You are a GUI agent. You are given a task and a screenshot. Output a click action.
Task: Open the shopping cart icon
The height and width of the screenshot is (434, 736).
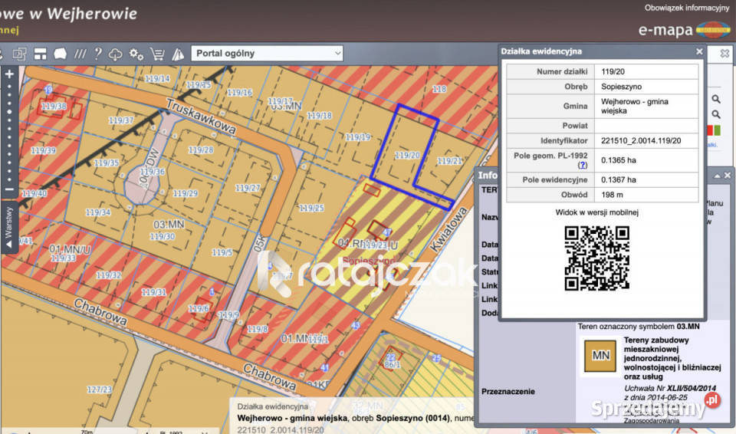(x=157, y=54)
